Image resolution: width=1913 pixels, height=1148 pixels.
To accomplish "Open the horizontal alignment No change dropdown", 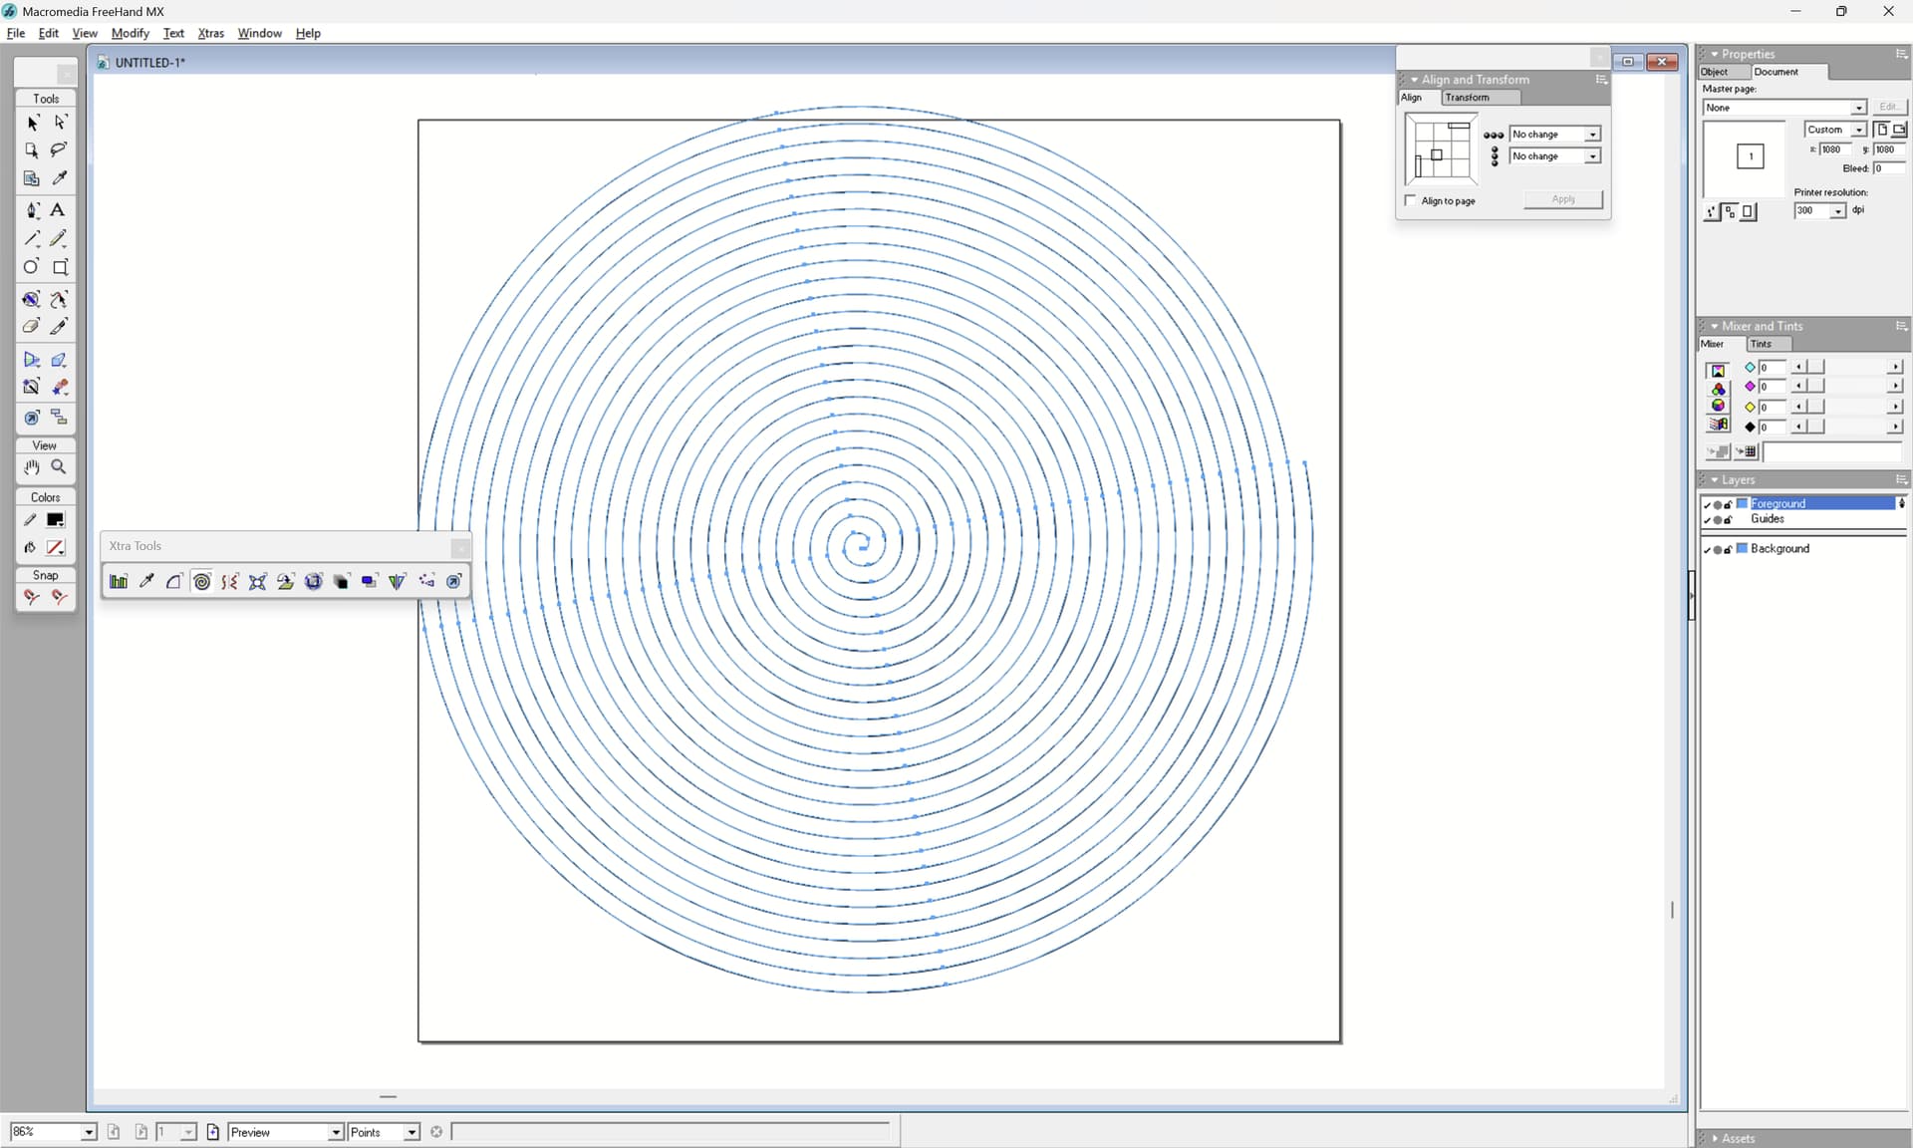I will click(x=1592, y=135).
